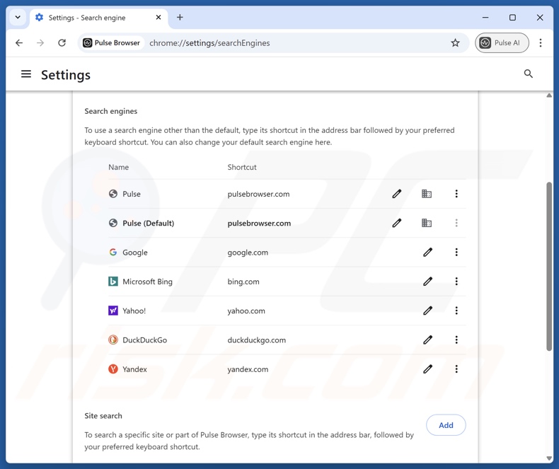Select the DuckDuckGo row name
Viewport: 559px width, 469px height.
pyautogui.click(x=145, y=340)
